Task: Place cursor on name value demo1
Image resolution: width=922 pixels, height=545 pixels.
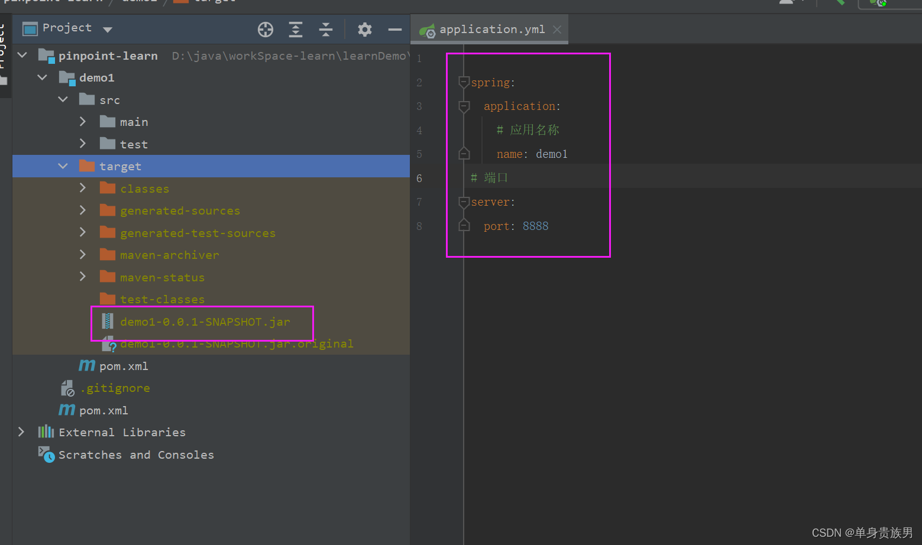Action: [x=552, y=154]
